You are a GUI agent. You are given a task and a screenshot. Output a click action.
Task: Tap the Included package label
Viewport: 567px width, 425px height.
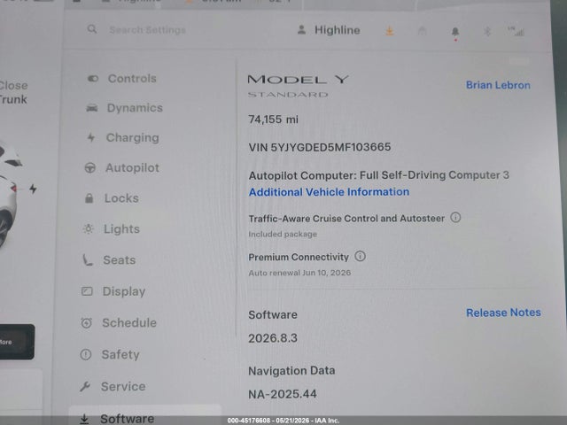283,234
